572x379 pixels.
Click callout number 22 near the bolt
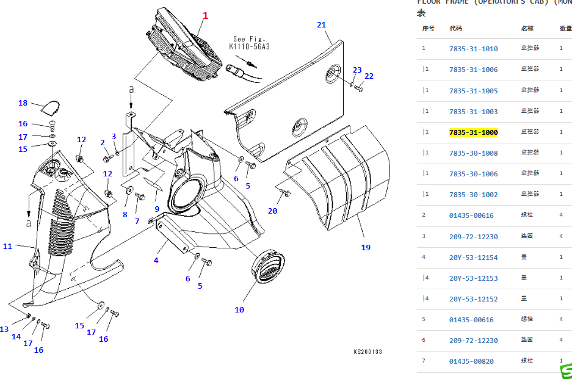369,76
